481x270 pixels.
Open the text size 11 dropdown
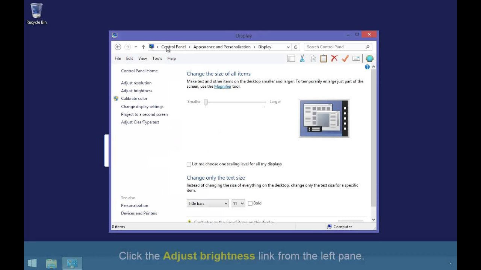point(238,203)
